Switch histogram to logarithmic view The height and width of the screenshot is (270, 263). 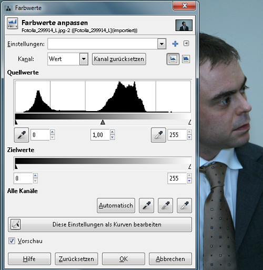coord(186,59)
